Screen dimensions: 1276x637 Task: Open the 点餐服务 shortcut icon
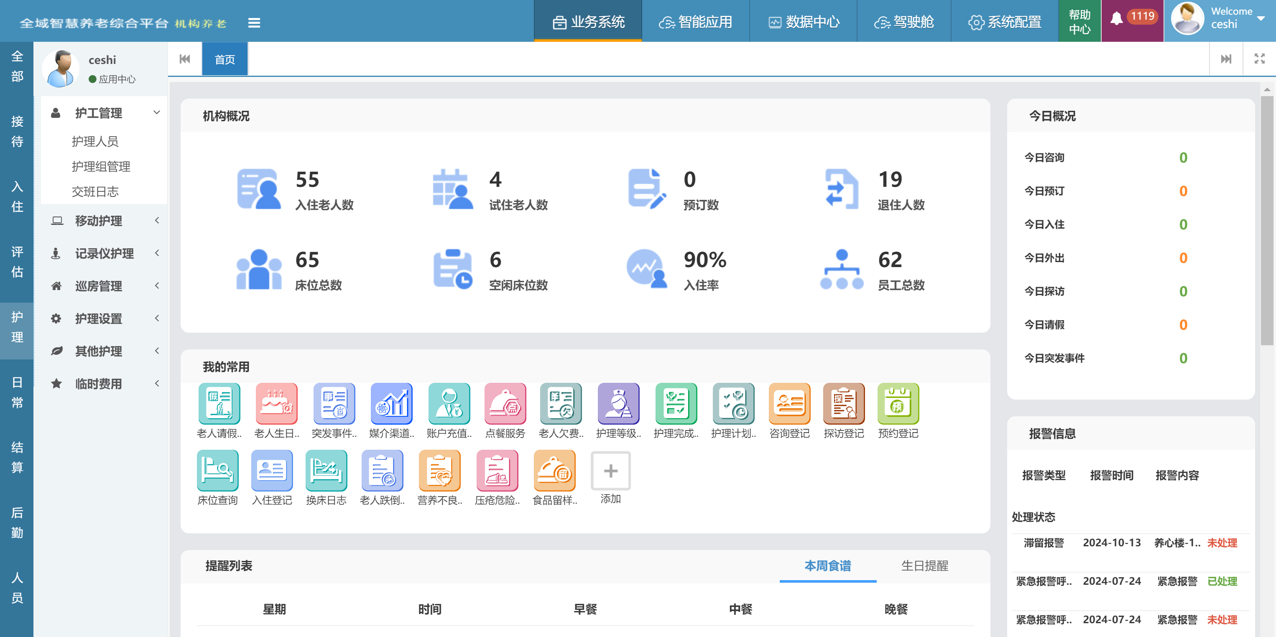tap(505, 403)
